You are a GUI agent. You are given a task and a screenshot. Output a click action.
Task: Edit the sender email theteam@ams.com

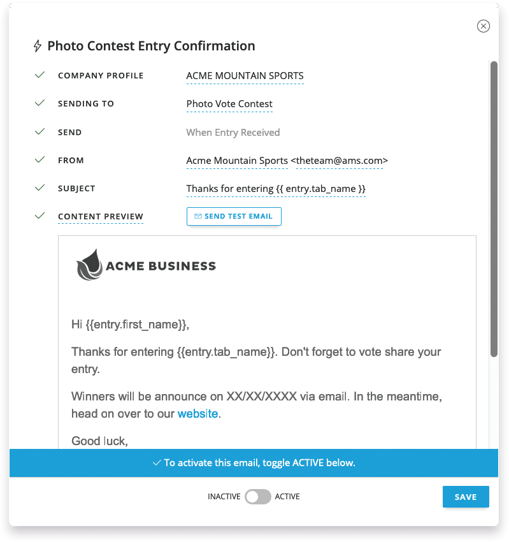[x=340, y=161]
